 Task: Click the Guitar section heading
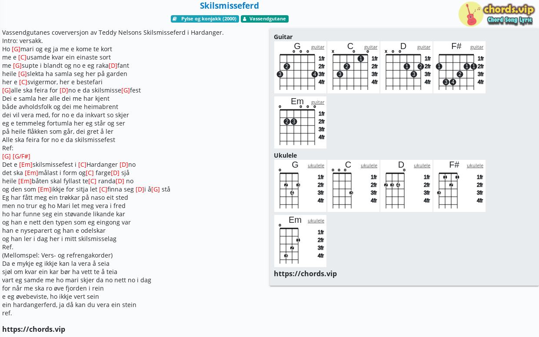283,37
